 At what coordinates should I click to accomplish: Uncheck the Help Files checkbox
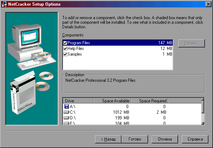coord(65,49)
